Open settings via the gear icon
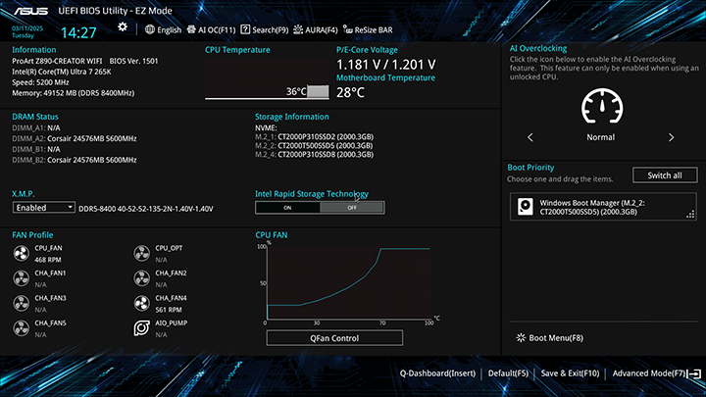The height and width of the screenshot is (397, 706). click(x=123, y=29)
